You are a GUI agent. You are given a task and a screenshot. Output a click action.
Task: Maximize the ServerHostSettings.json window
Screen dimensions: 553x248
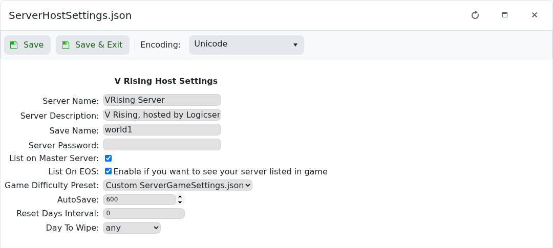(x=505, y=15)
